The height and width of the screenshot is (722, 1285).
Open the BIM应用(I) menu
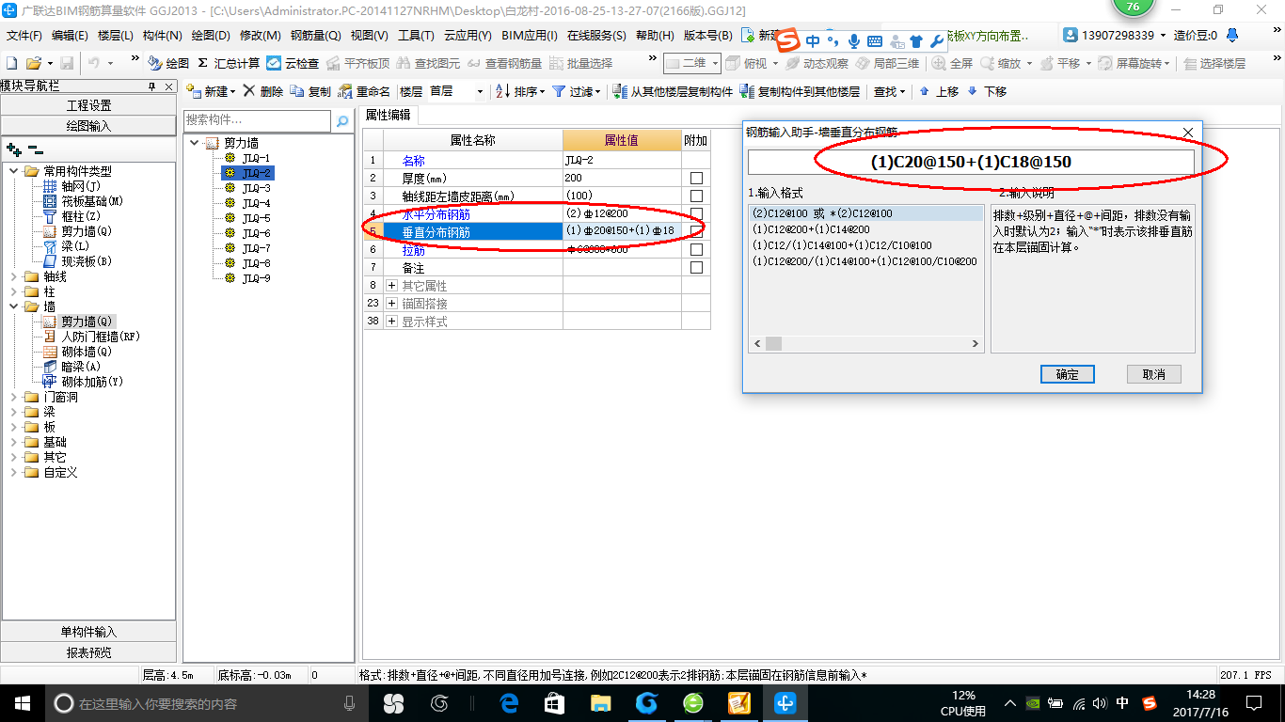click(x=530, y=35)
